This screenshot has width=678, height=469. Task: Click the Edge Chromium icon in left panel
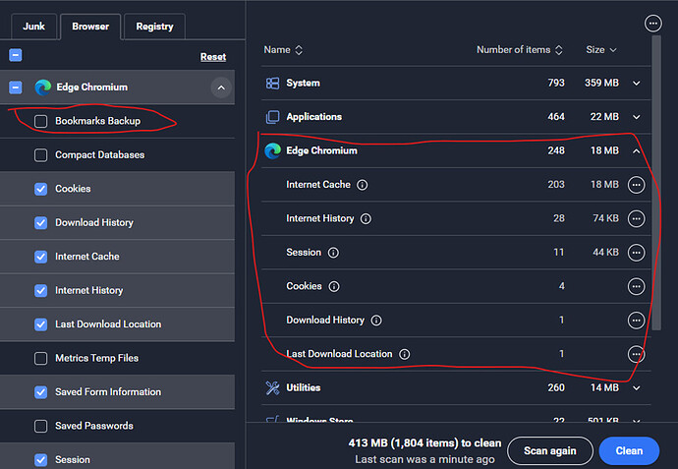[42, 88]
